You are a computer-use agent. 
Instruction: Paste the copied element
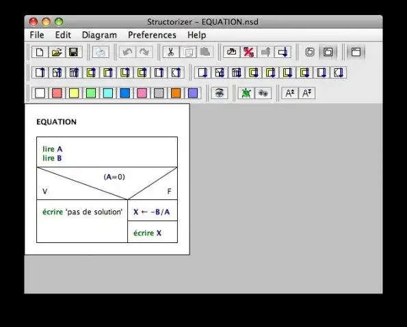(x=205, y=52)
